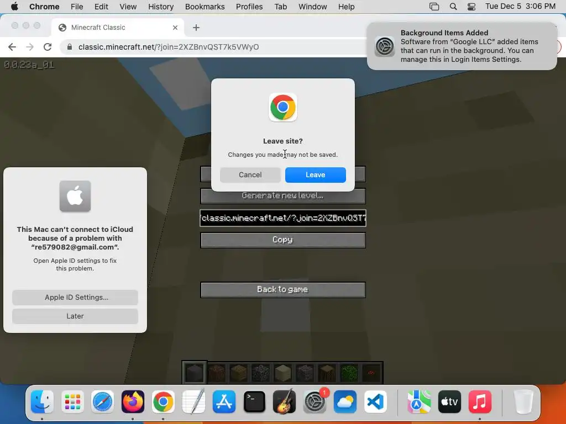Click the Copy link button
This screenshot has height=424, width=566.
pyautogui.click(x=283, y=240)
